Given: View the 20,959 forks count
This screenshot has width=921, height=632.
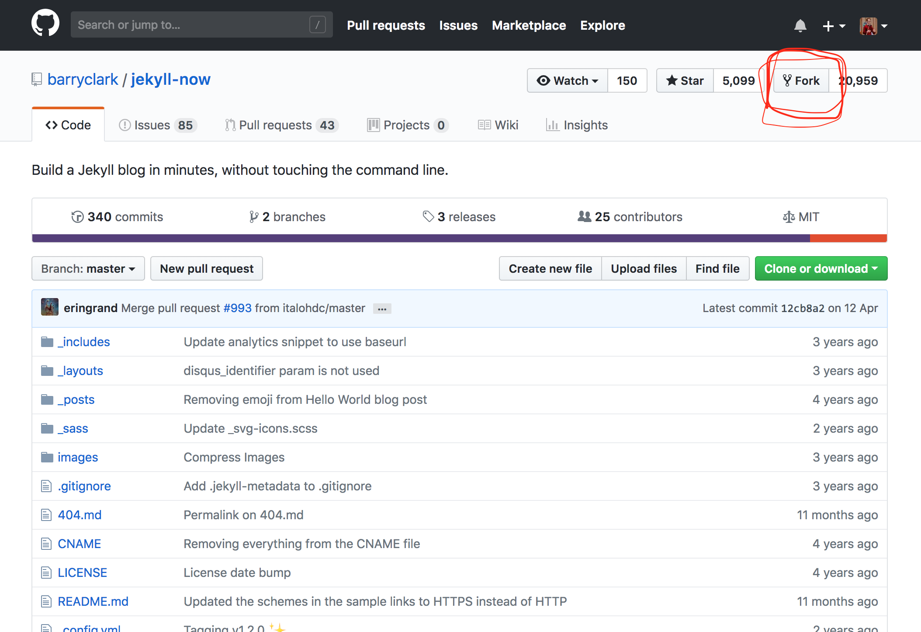Looking at the screenshot, I should click(x=858, y=80).
